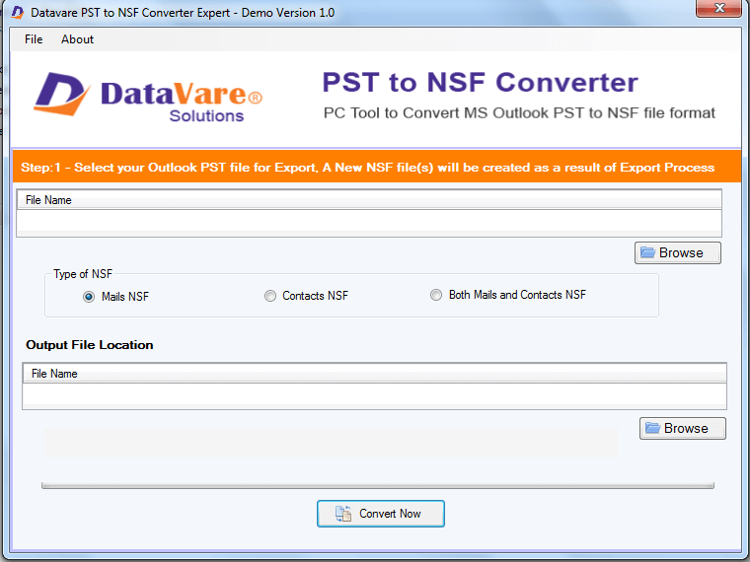Click the 'PC Tool to Convert MS Outlook' subtitle
The image size is (750, 562).
point(519,112)
